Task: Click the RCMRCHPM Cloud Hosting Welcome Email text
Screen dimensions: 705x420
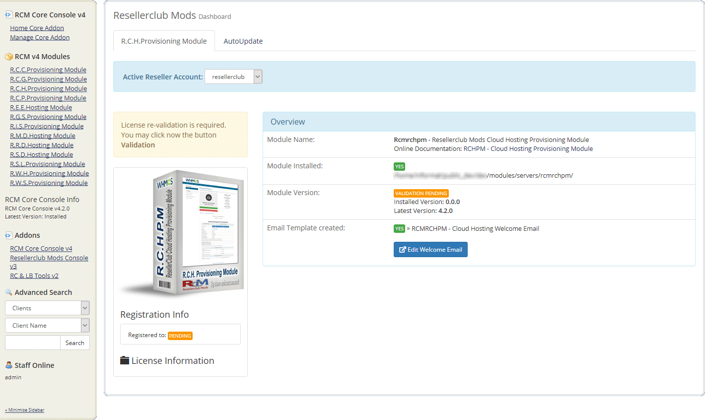Action: 475,228
